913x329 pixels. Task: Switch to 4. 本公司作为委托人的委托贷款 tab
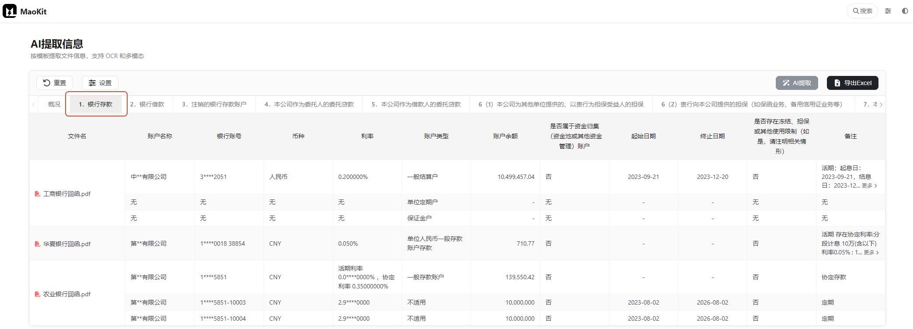pos(309,104)
